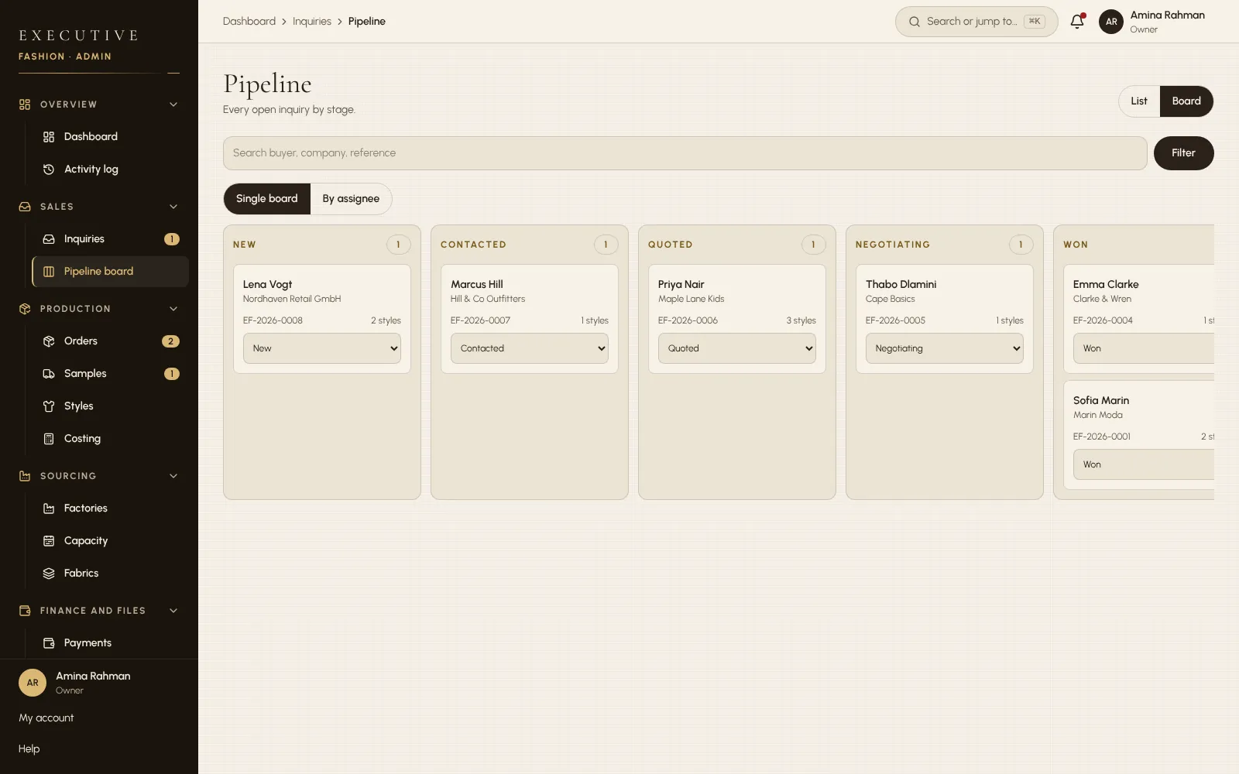The height and width of the screenshot is (774, 1239).
Task: Select the Board view toggle
Action: (1186, 101)
